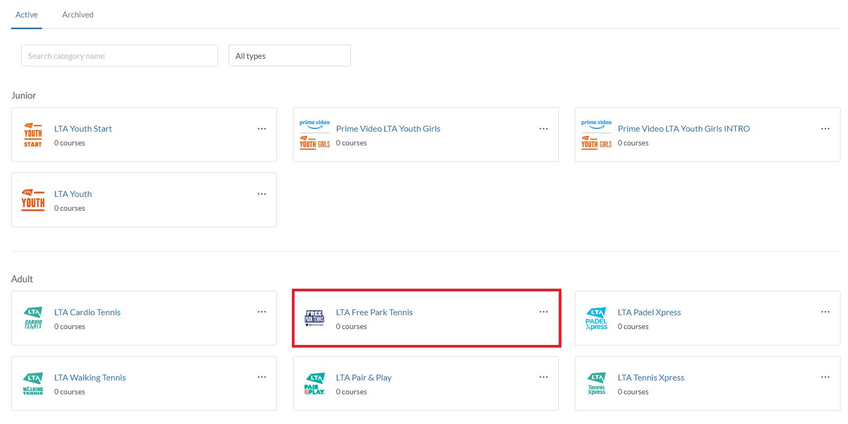Open options menu for LTA Youth Start
The height and width of the screenshot is (424, 848).
pos(262,128)
